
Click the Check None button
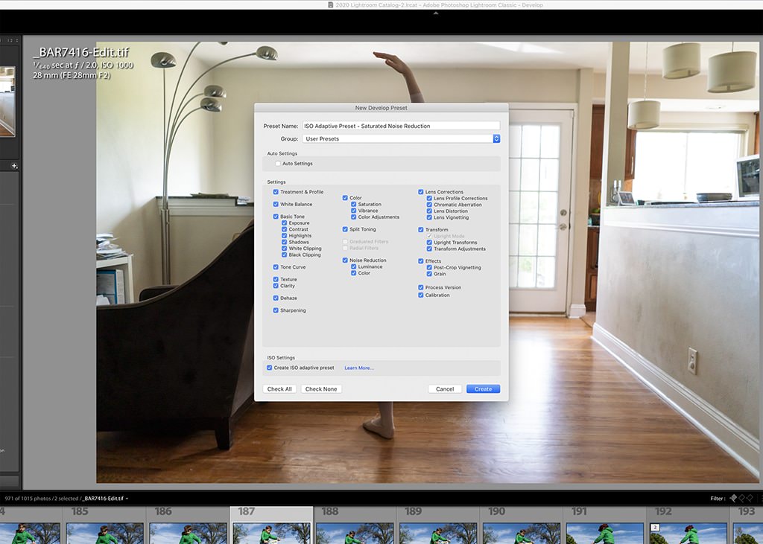pos(321,389)
